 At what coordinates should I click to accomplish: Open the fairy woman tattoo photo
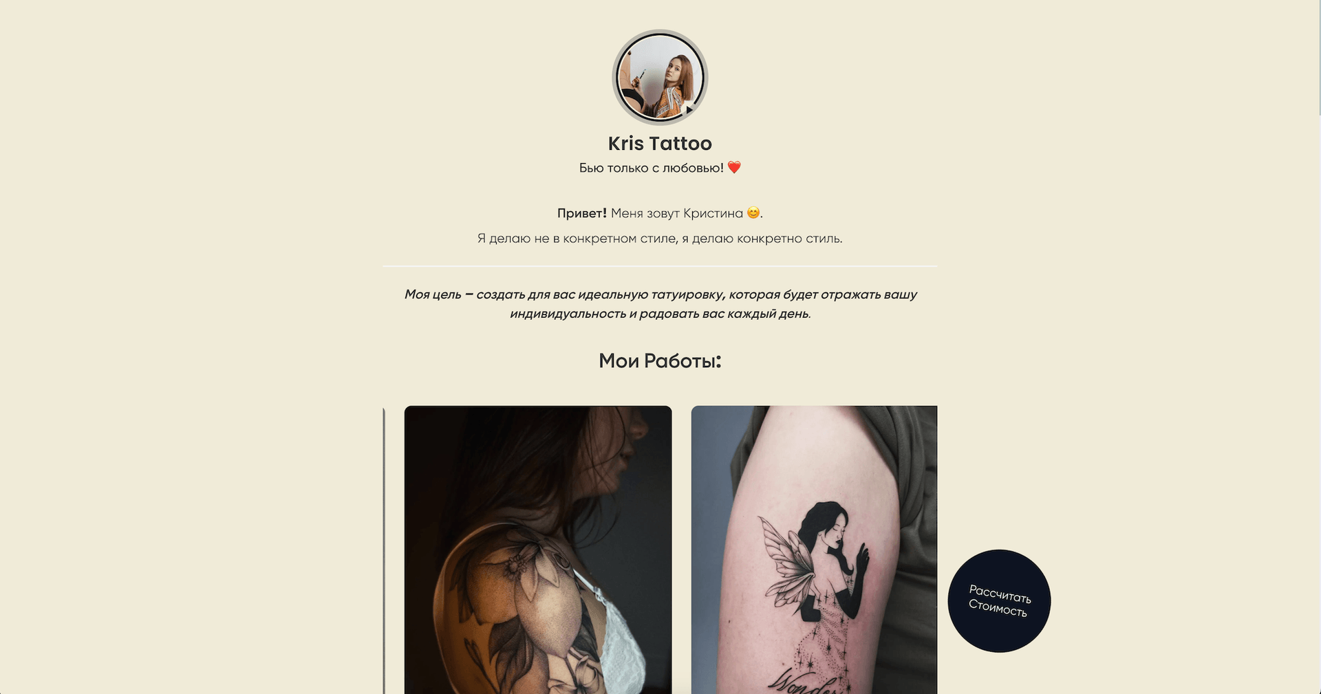click(814, 550)
